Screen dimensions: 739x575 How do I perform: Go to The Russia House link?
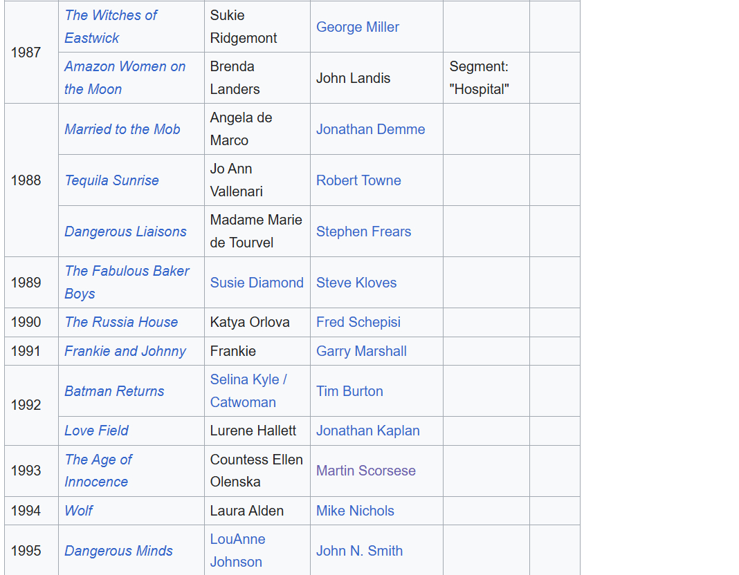coord(121,322)
